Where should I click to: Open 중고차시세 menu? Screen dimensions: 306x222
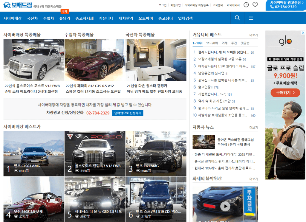tap(85, 18)
